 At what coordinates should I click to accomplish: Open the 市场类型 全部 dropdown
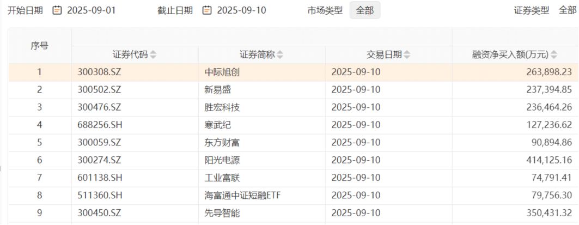(365, 10)
